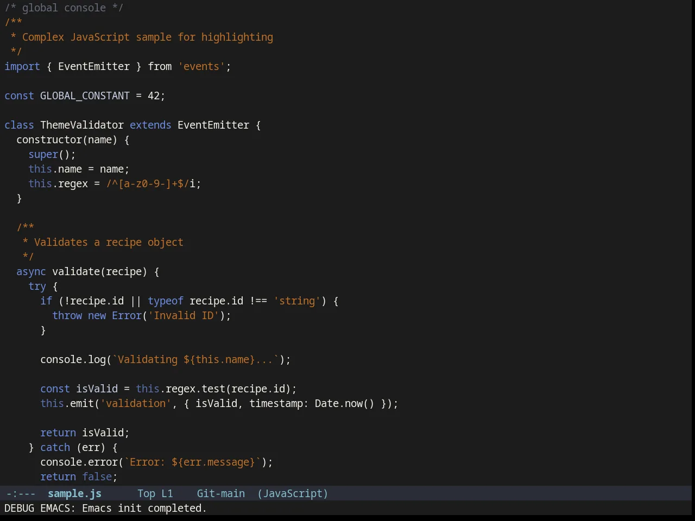695x521 pixels.
Task: Click the template string 'Validating ${this.name}...'
Action: [195, 359]
